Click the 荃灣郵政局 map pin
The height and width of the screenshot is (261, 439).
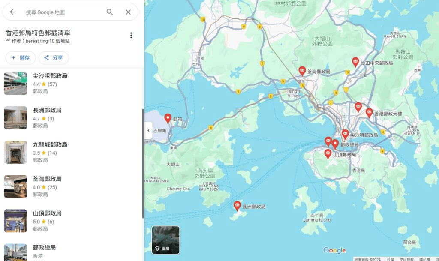302,71
